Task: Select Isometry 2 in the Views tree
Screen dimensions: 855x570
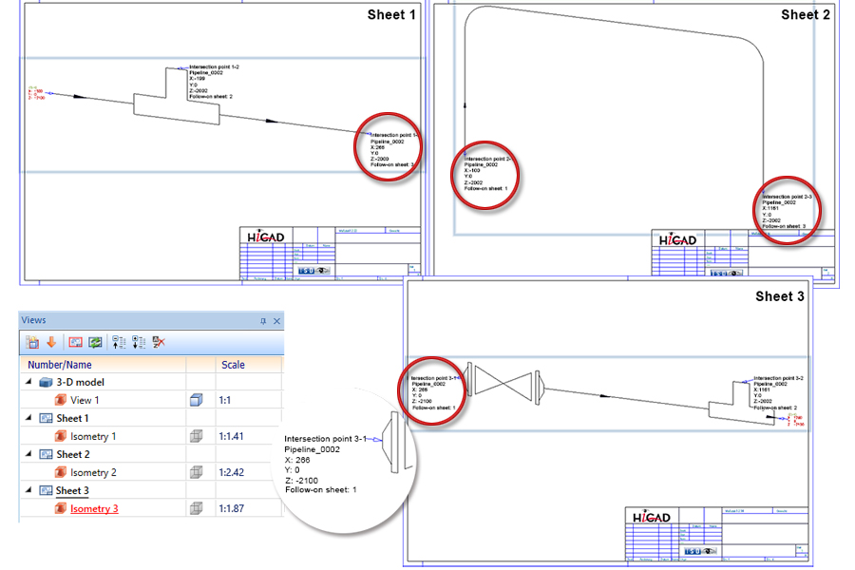Action: click(93, 472)
